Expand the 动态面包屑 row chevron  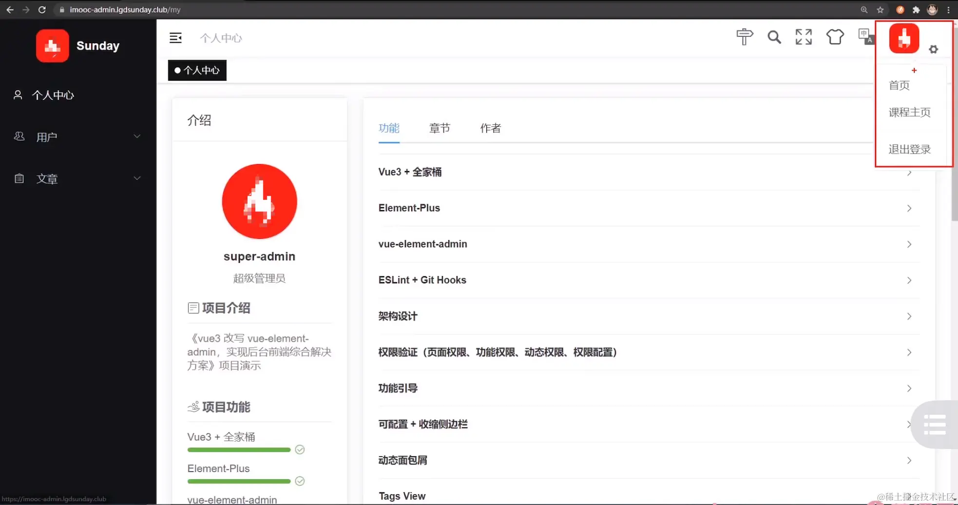pos(909,461)
